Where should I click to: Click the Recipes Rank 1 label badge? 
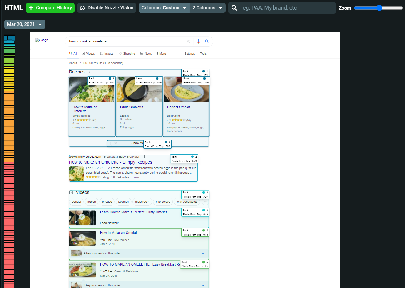pos(195,73)
